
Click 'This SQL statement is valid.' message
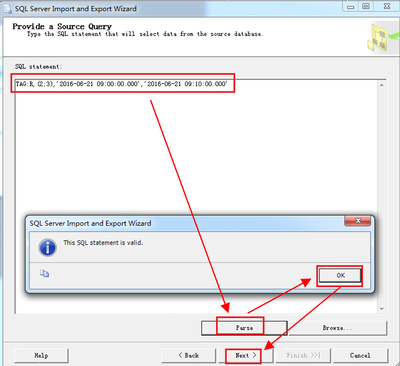tap(103, 243)
